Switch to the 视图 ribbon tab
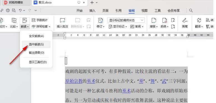This screenshot has height=103, width=216. tap(145, 10)
